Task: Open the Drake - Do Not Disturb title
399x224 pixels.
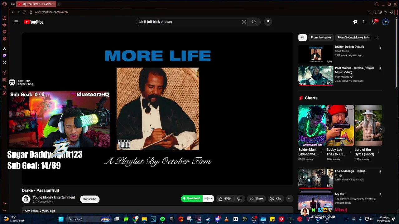Action: point(349,47)
